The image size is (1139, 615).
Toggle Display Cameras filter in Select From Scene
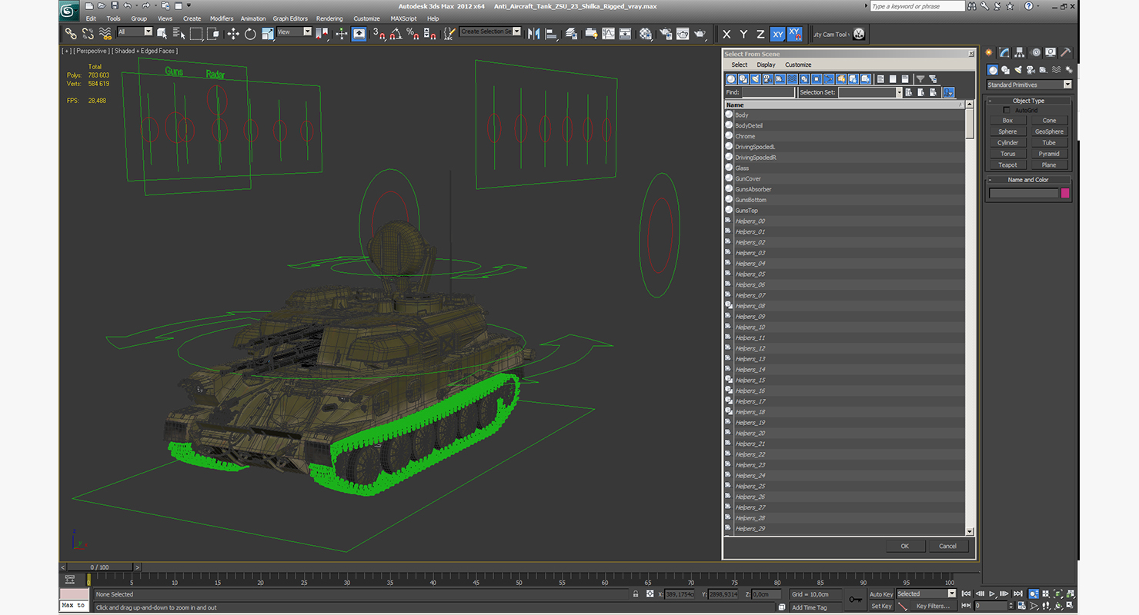point(768,79)
